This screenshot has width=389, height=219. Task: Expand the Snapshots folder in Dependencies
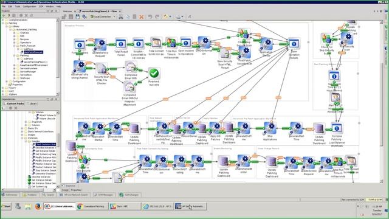(26, 122)
